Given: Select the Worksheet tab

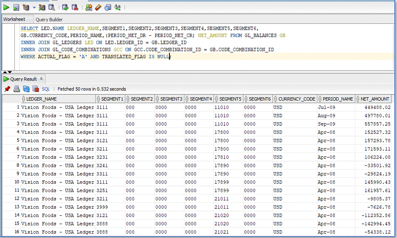Looking at the screenshot, I should pyautogui.click(x=15, y=19).
